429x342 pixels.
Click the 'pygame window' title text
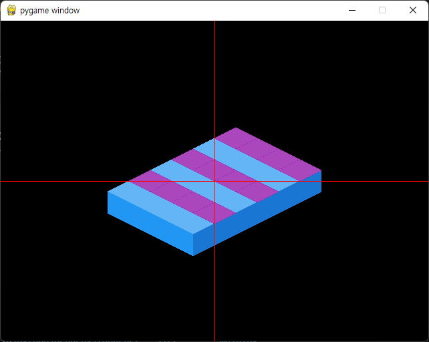[50, 11]
